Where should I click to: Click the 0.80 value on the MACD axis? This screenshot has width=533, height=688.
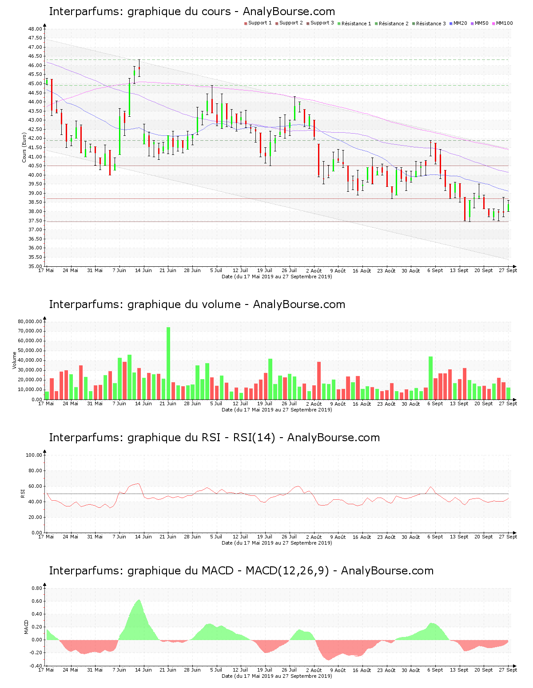pos(37,588)
